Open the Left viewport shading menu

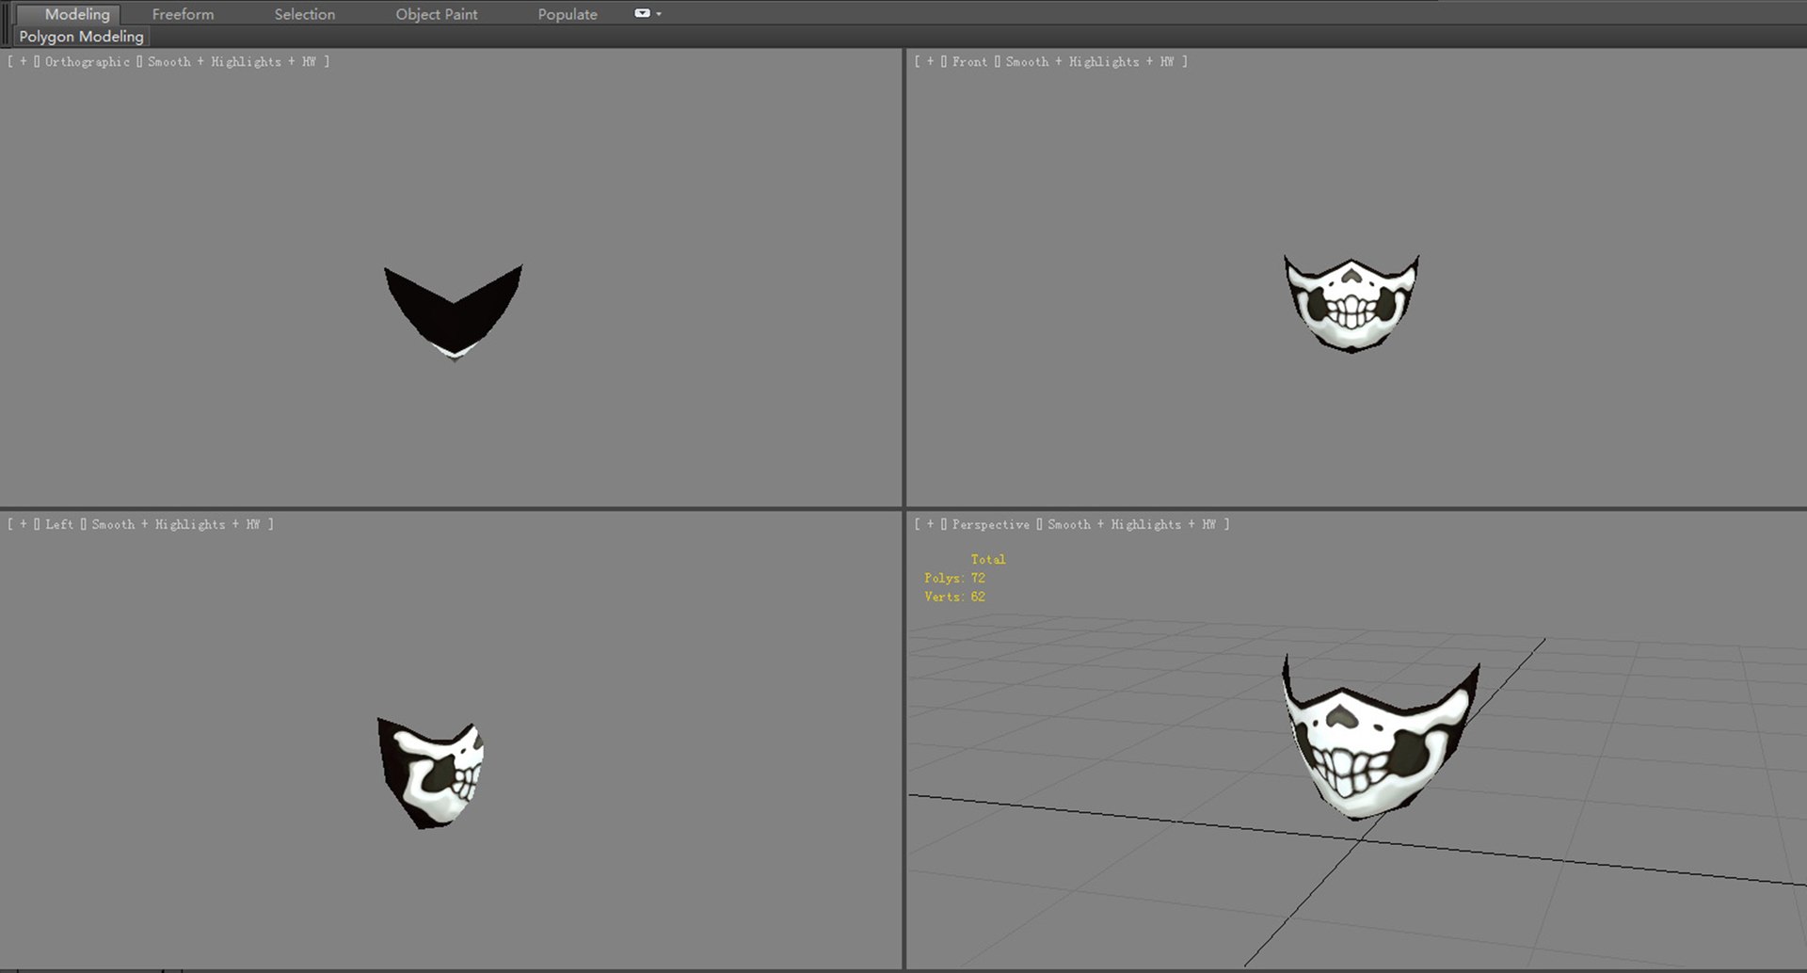click(x=176, y=524)
